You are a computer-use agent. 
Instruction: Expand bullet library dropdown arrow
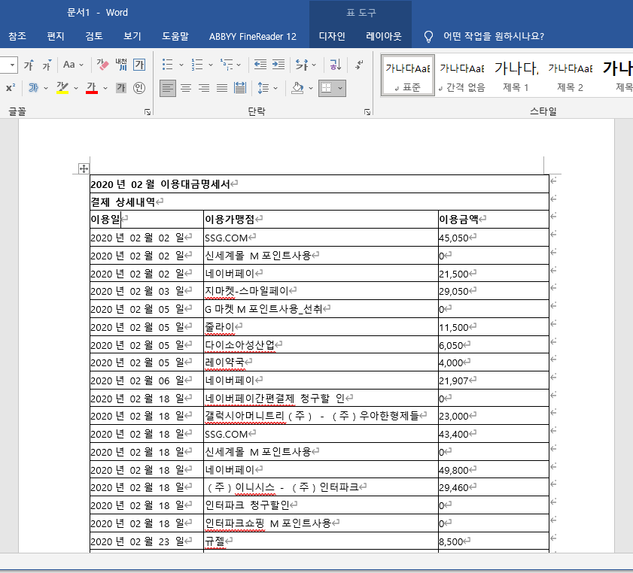pyautogui.click(x=181, y=65)
